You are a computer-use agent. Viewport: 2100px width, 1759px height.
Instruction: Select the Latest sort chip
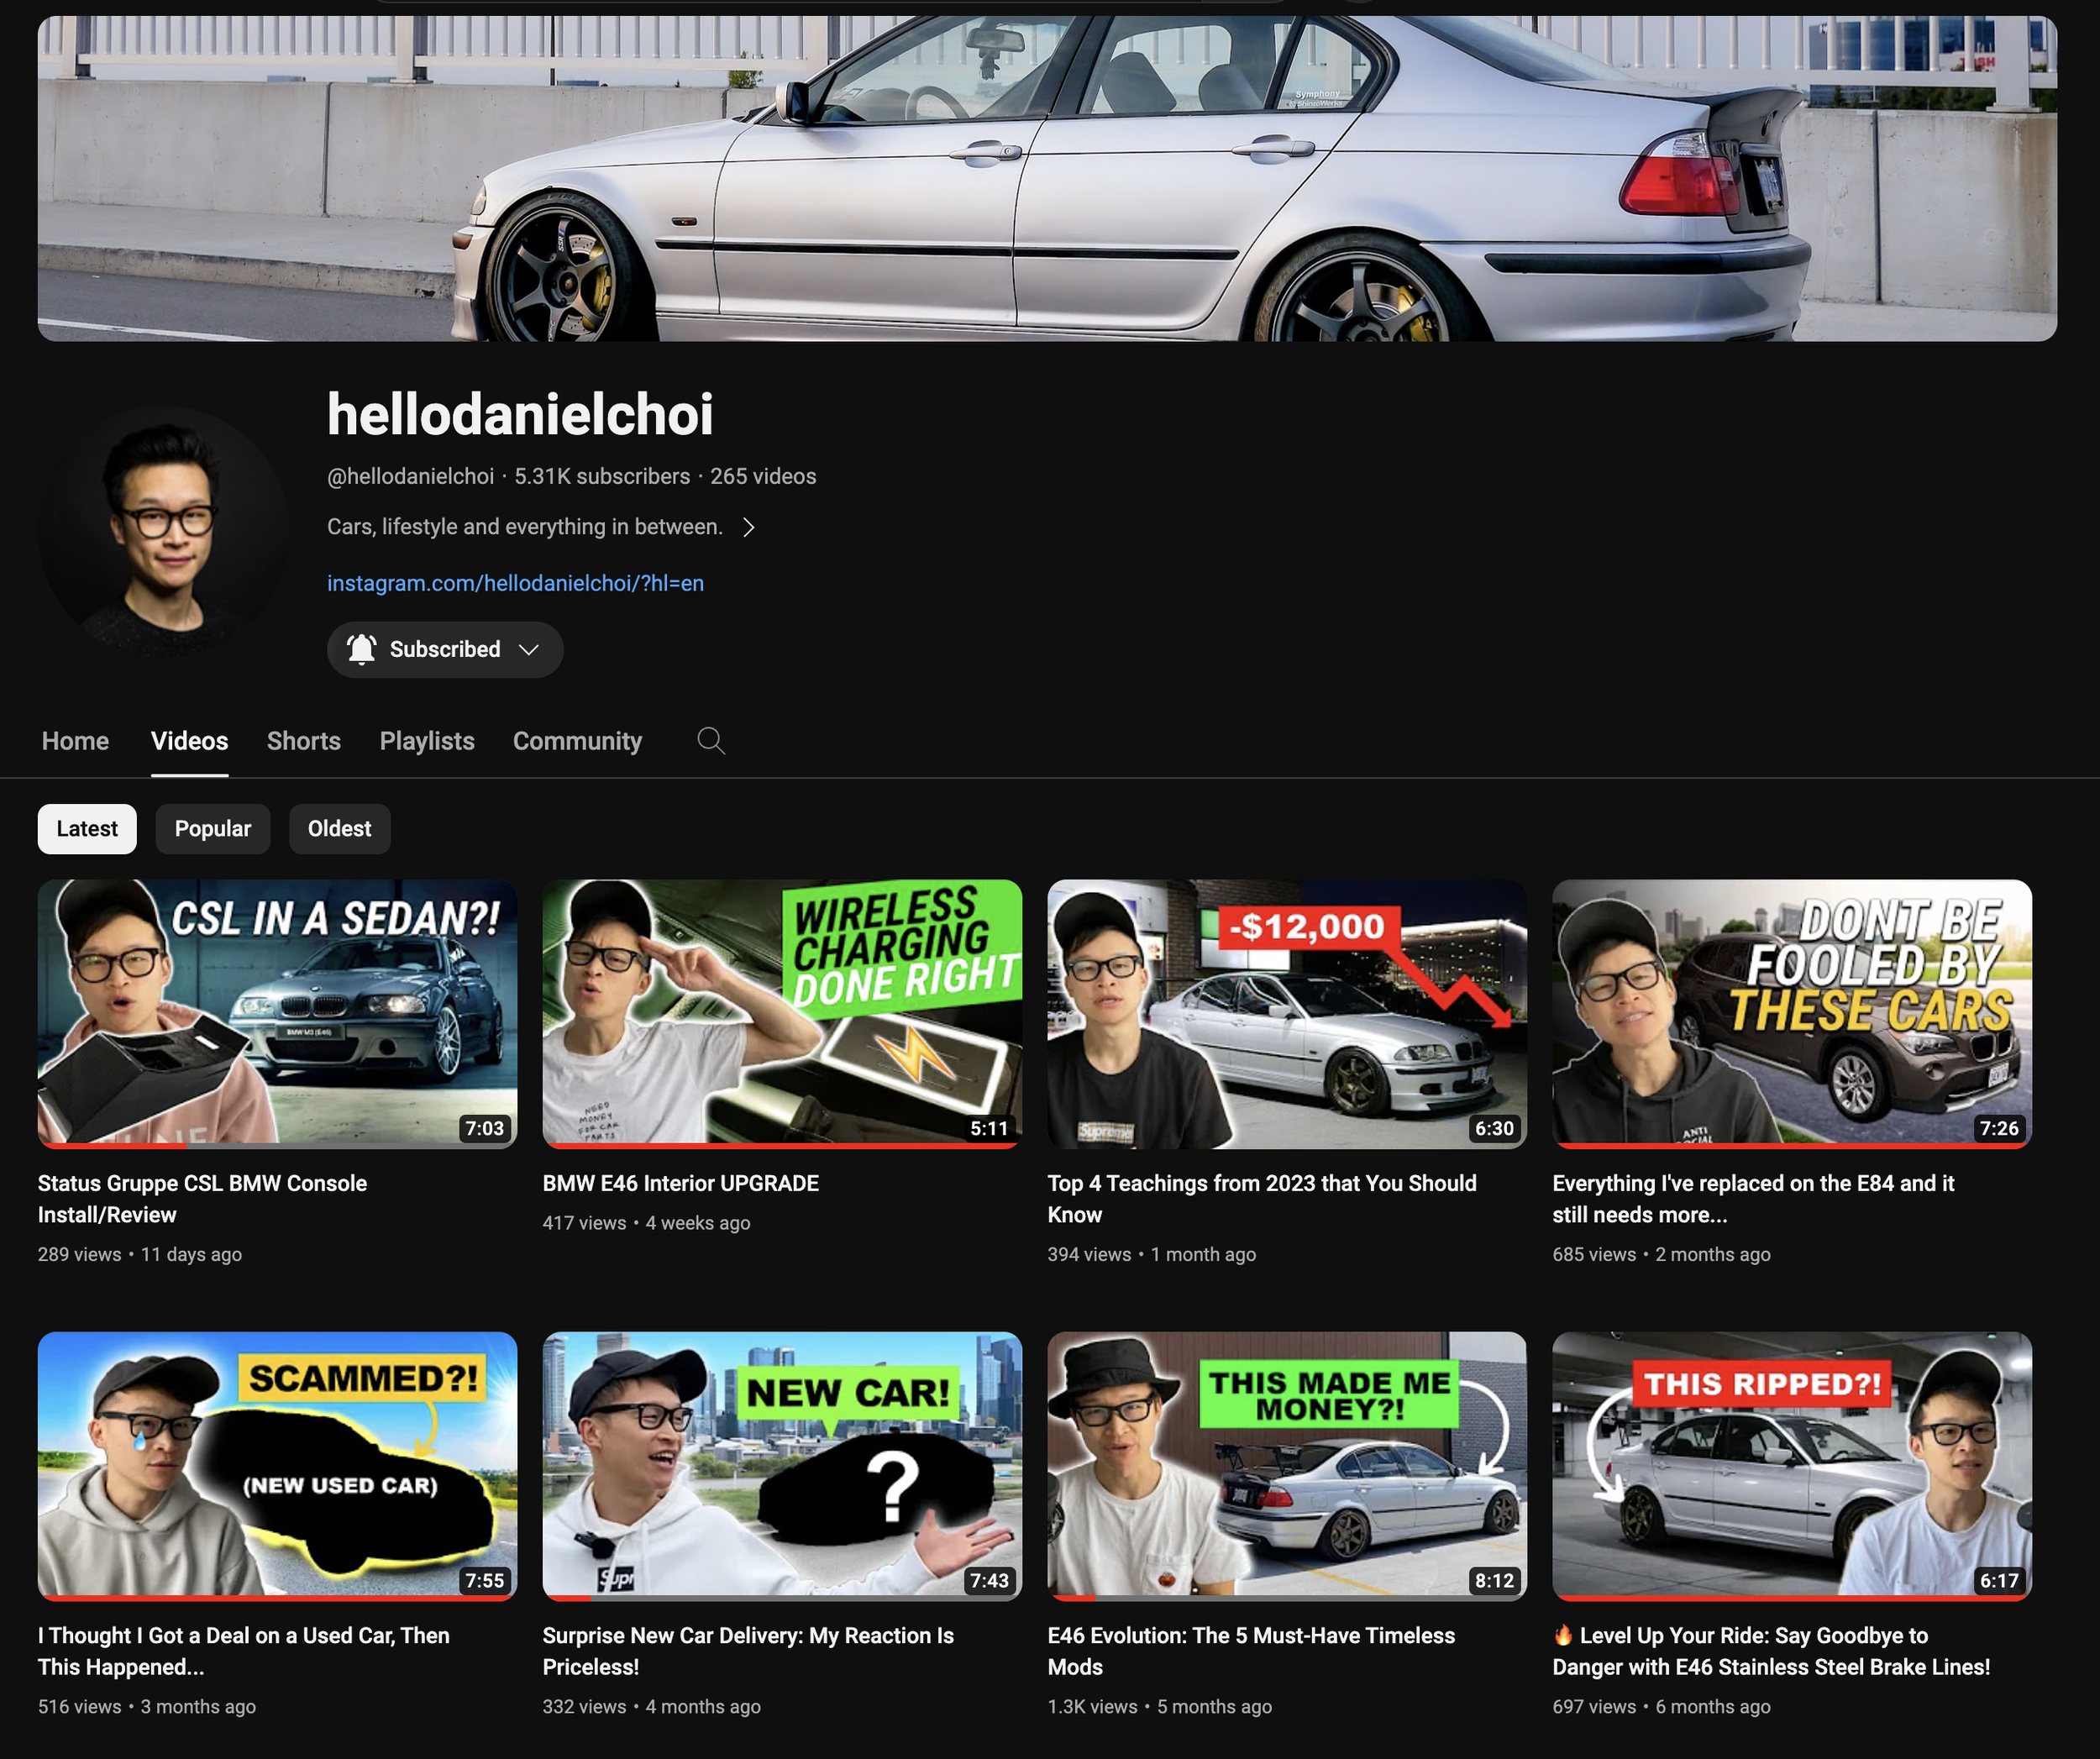[87, 829]
